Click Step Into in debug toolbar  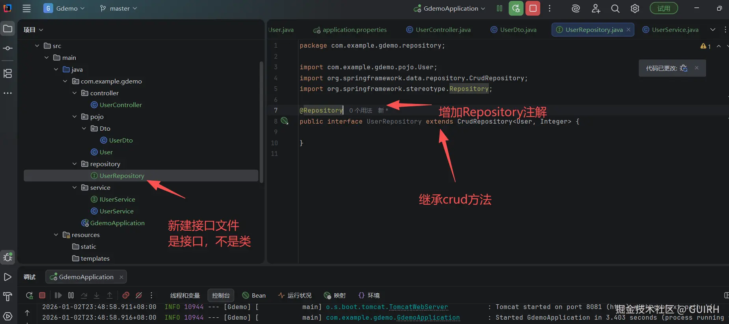[x=97, y=295]
